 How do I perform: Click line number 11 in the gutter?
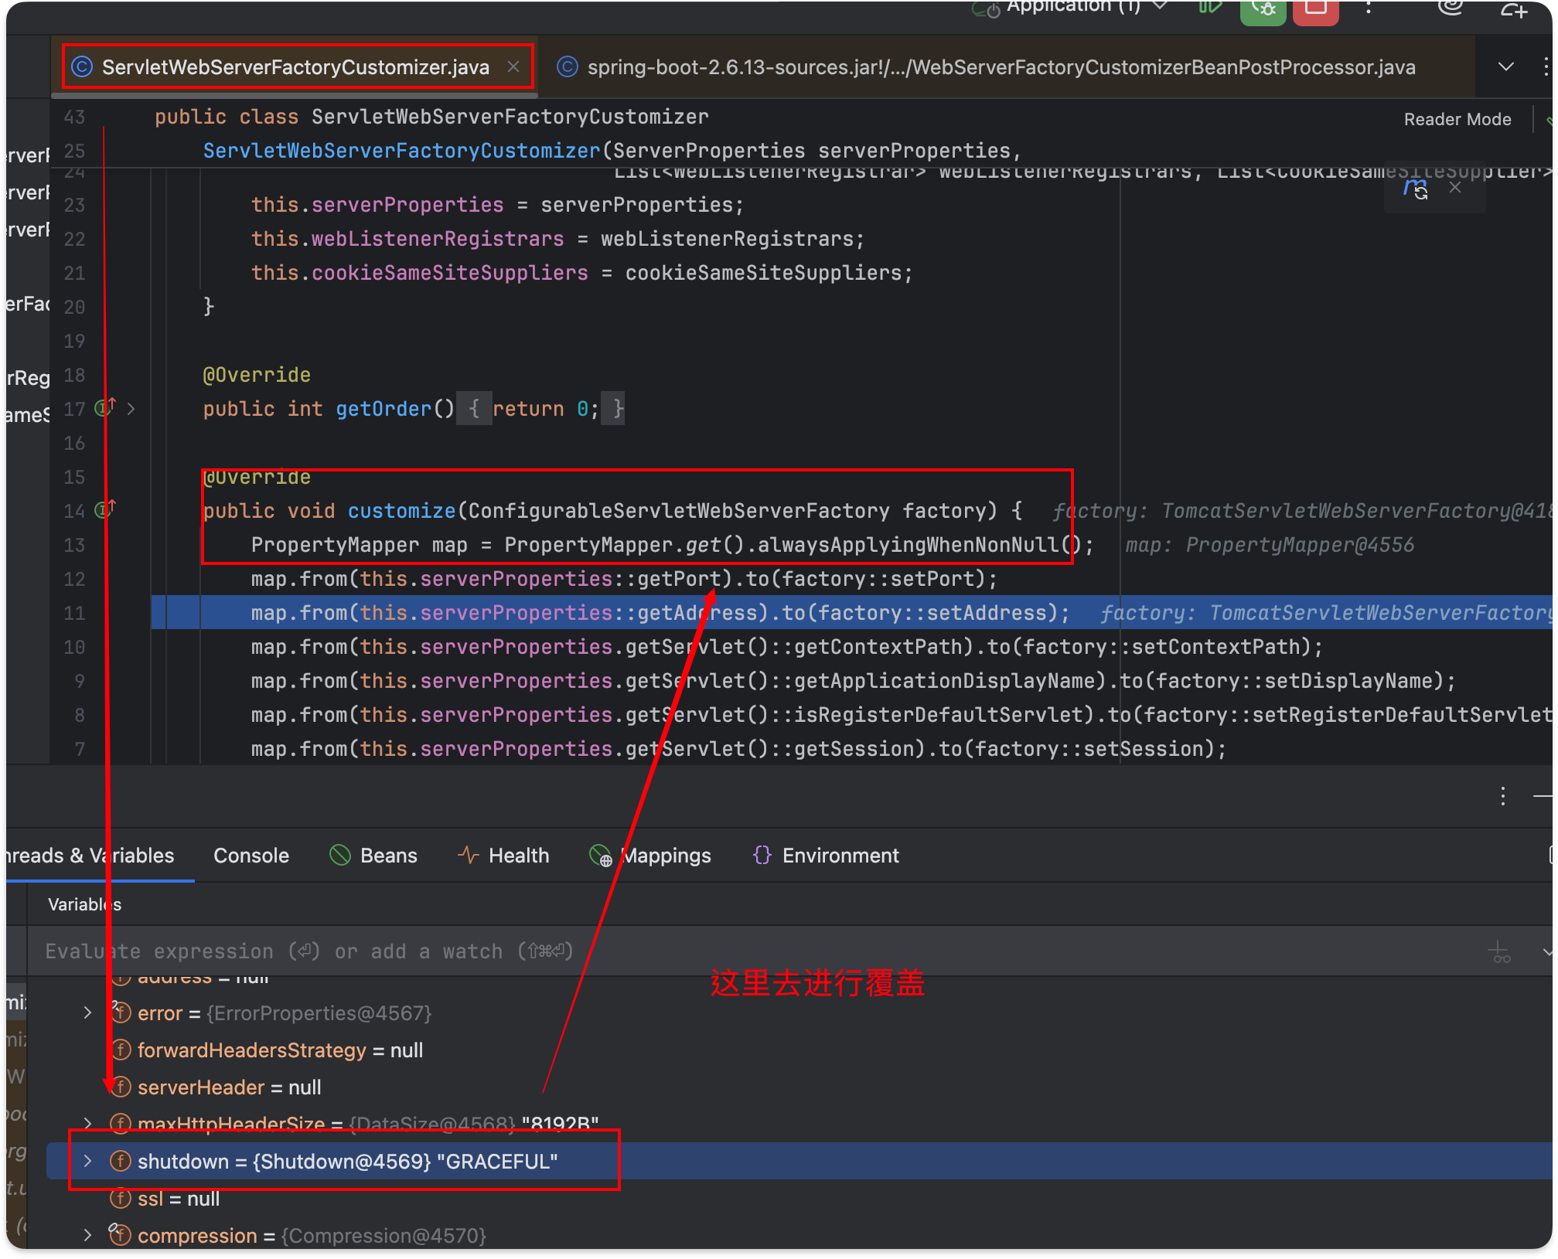[74, 613]
